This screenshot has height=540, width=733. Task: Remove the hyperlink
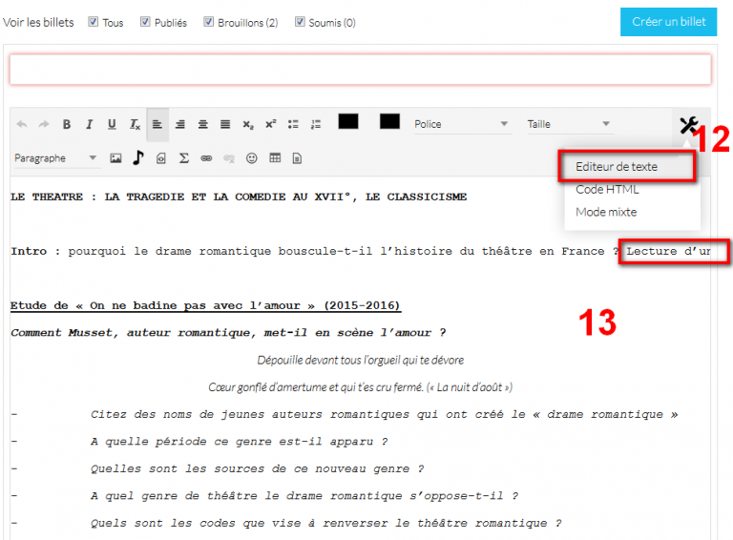[229, 158]
